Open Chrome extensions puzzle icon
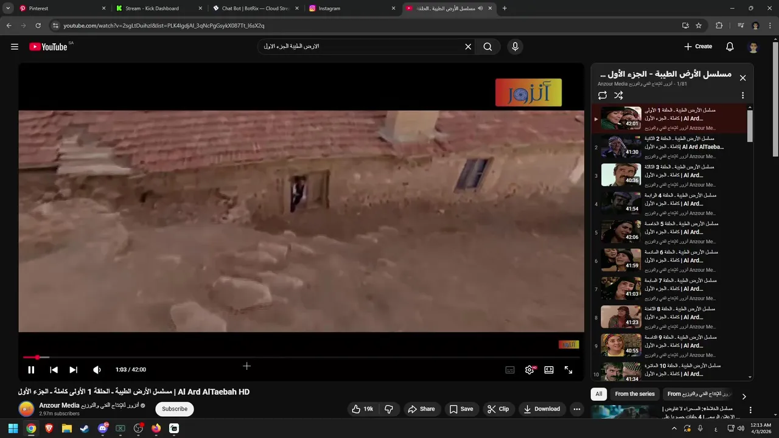The width and height of the screenshot is (779, 438). click(719, 26)
